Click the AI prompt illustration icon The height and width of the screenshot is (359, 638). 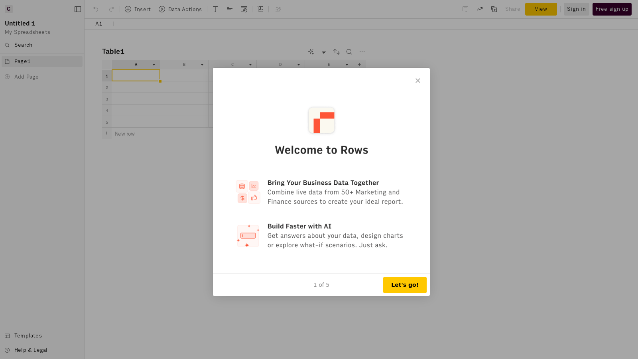(x=248, y=236)
